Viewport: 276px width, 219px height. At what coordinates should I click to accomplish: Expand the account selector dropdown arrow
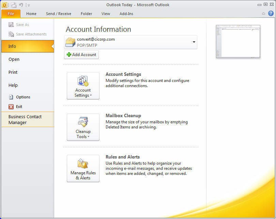[194, 42]
